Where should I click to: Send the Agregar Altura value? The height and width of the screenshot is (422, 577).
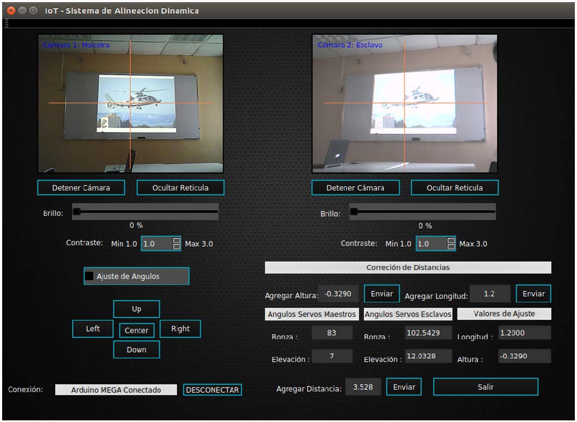tap(382, 294)
